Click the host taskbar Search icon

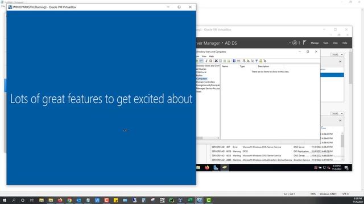tap(14, 200)
